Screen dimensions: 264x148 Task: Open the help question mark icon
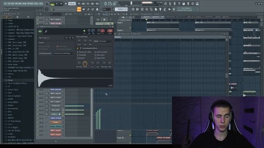tap(179, 4)
